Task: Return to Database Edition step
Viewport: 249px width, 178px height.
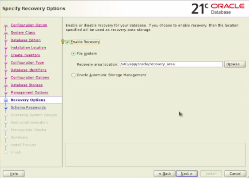Action: point(26,40)
